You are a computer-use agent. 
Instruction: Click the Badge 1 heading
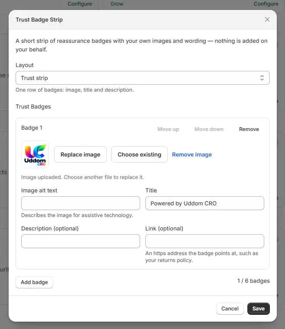(32, 128)
